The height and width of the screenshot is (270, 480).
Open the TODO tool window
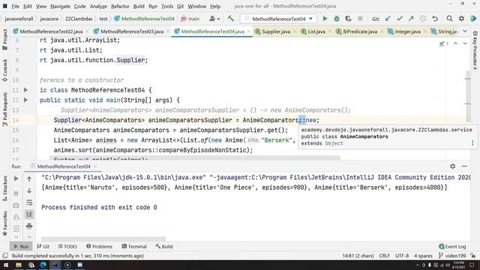coord(67,247)
